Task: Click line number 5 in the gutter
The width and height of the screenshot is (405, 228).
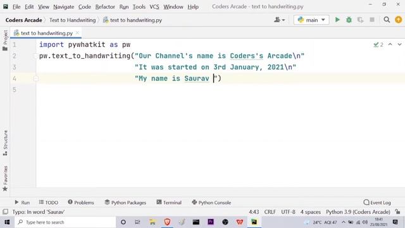Action: point(15,90)
